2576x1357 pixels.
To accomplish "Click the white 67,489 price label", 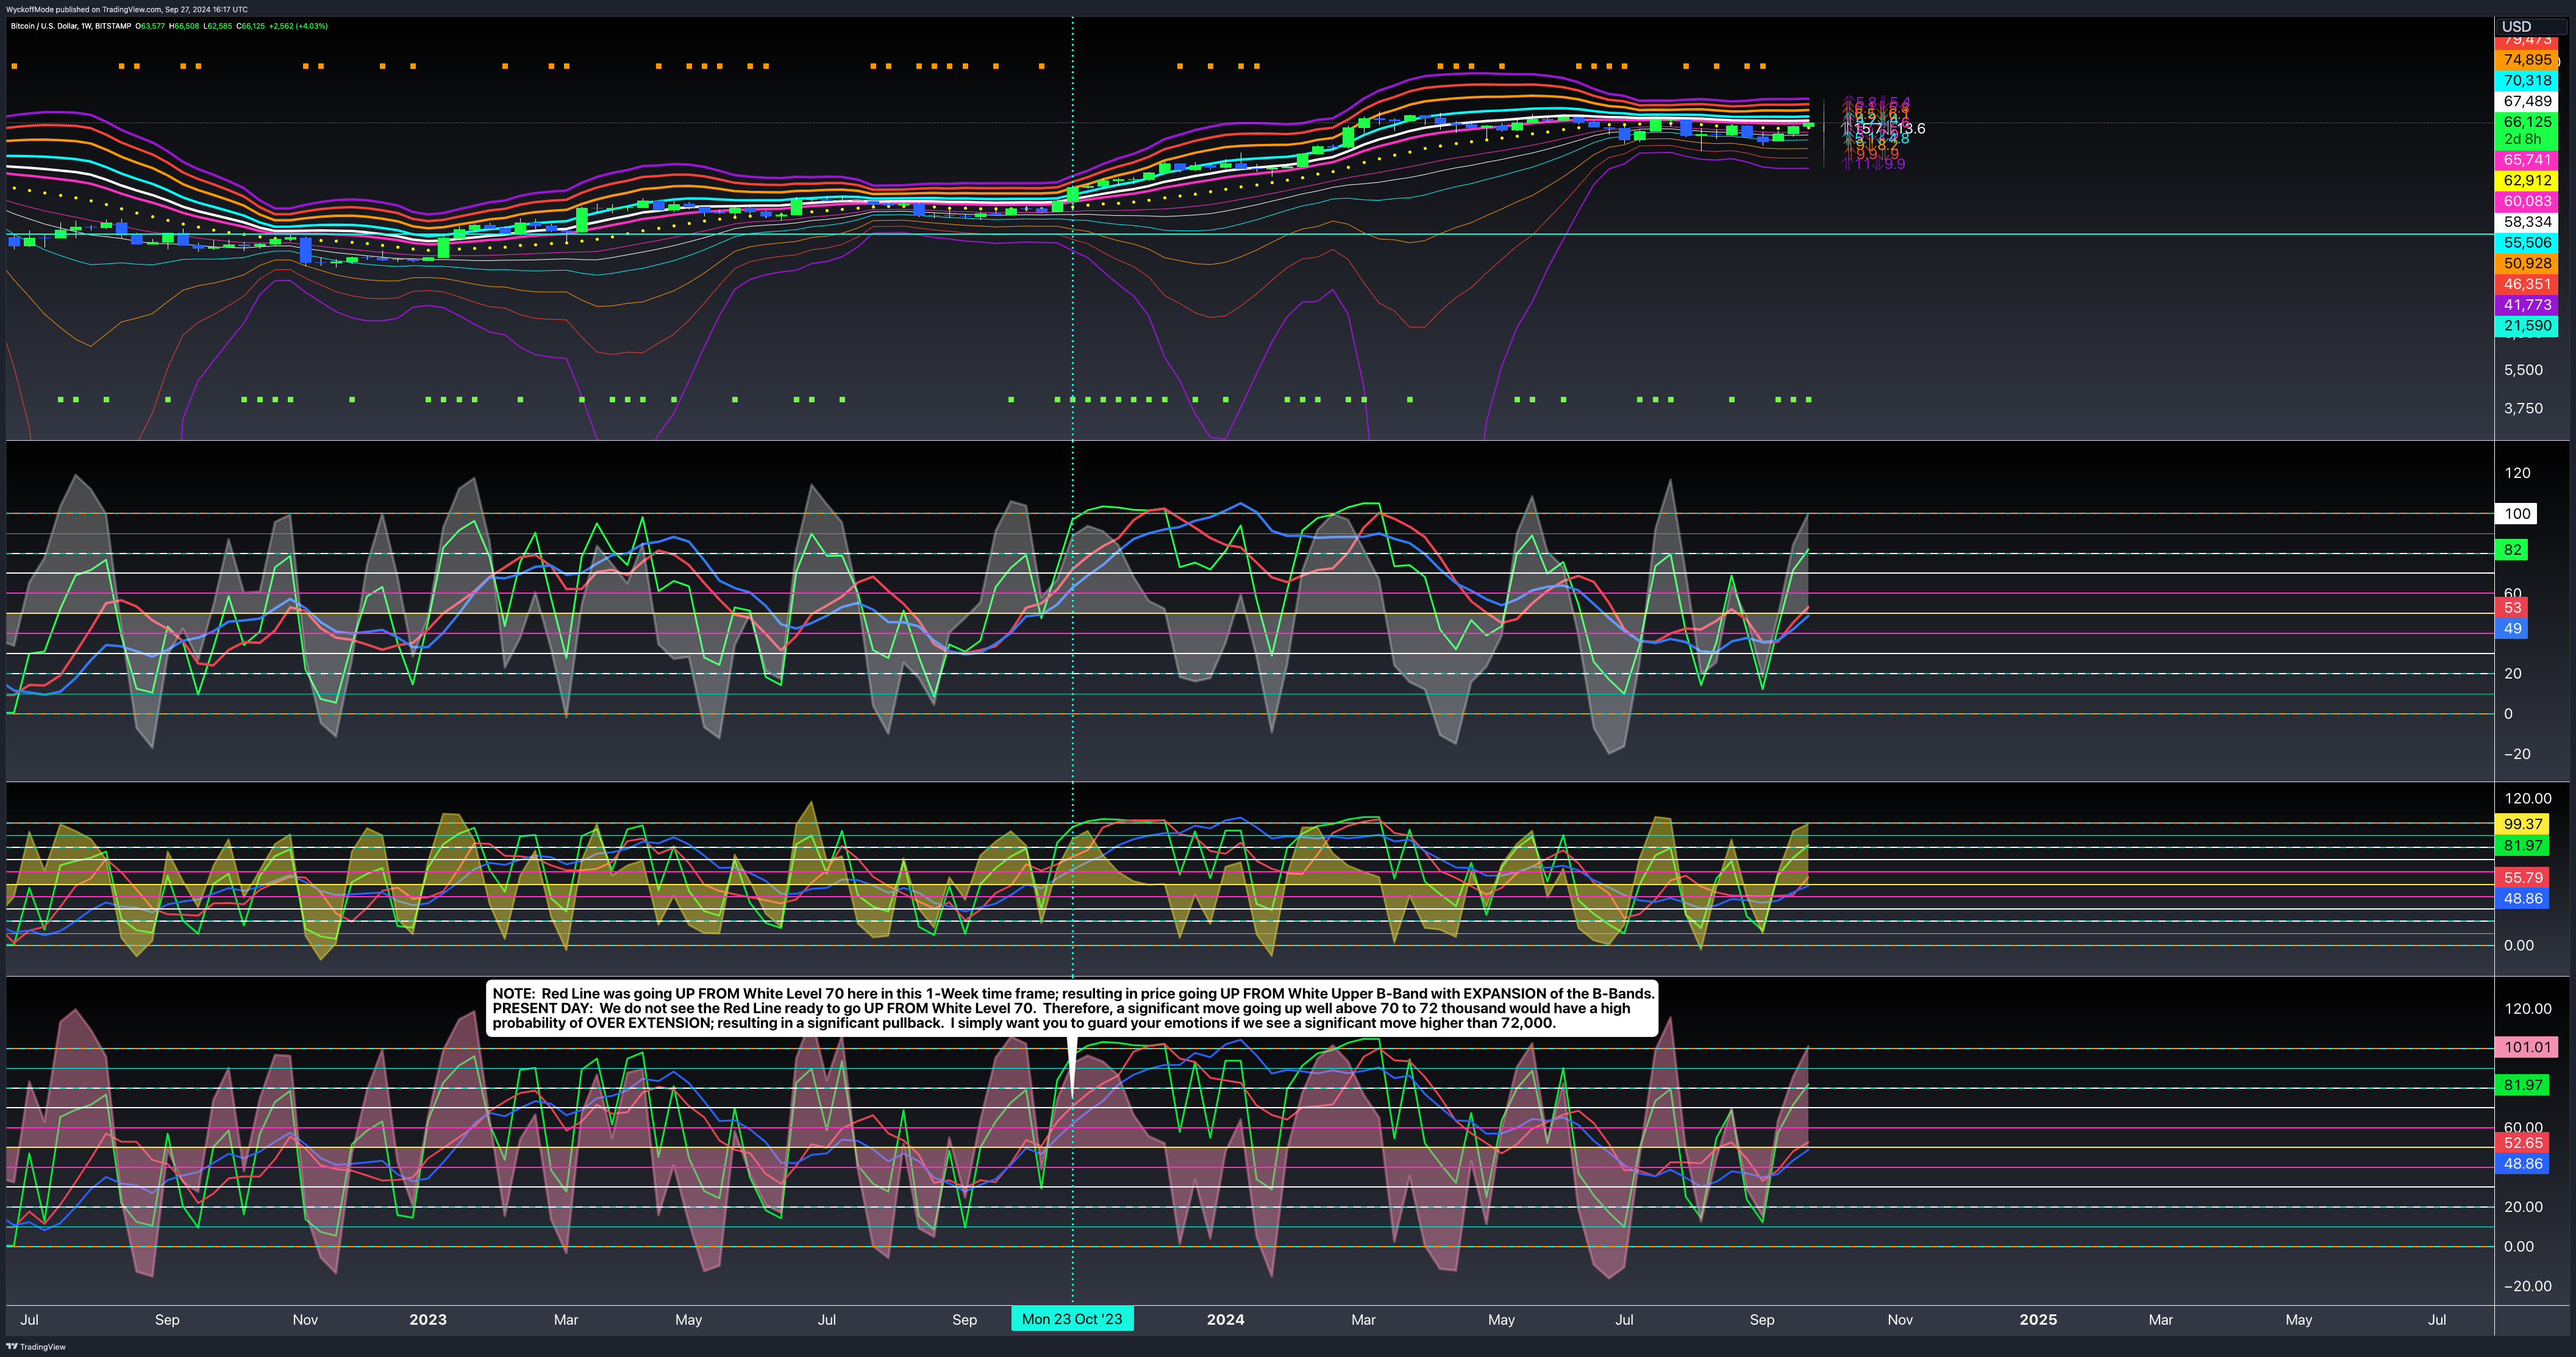I will click(2527, 101).
